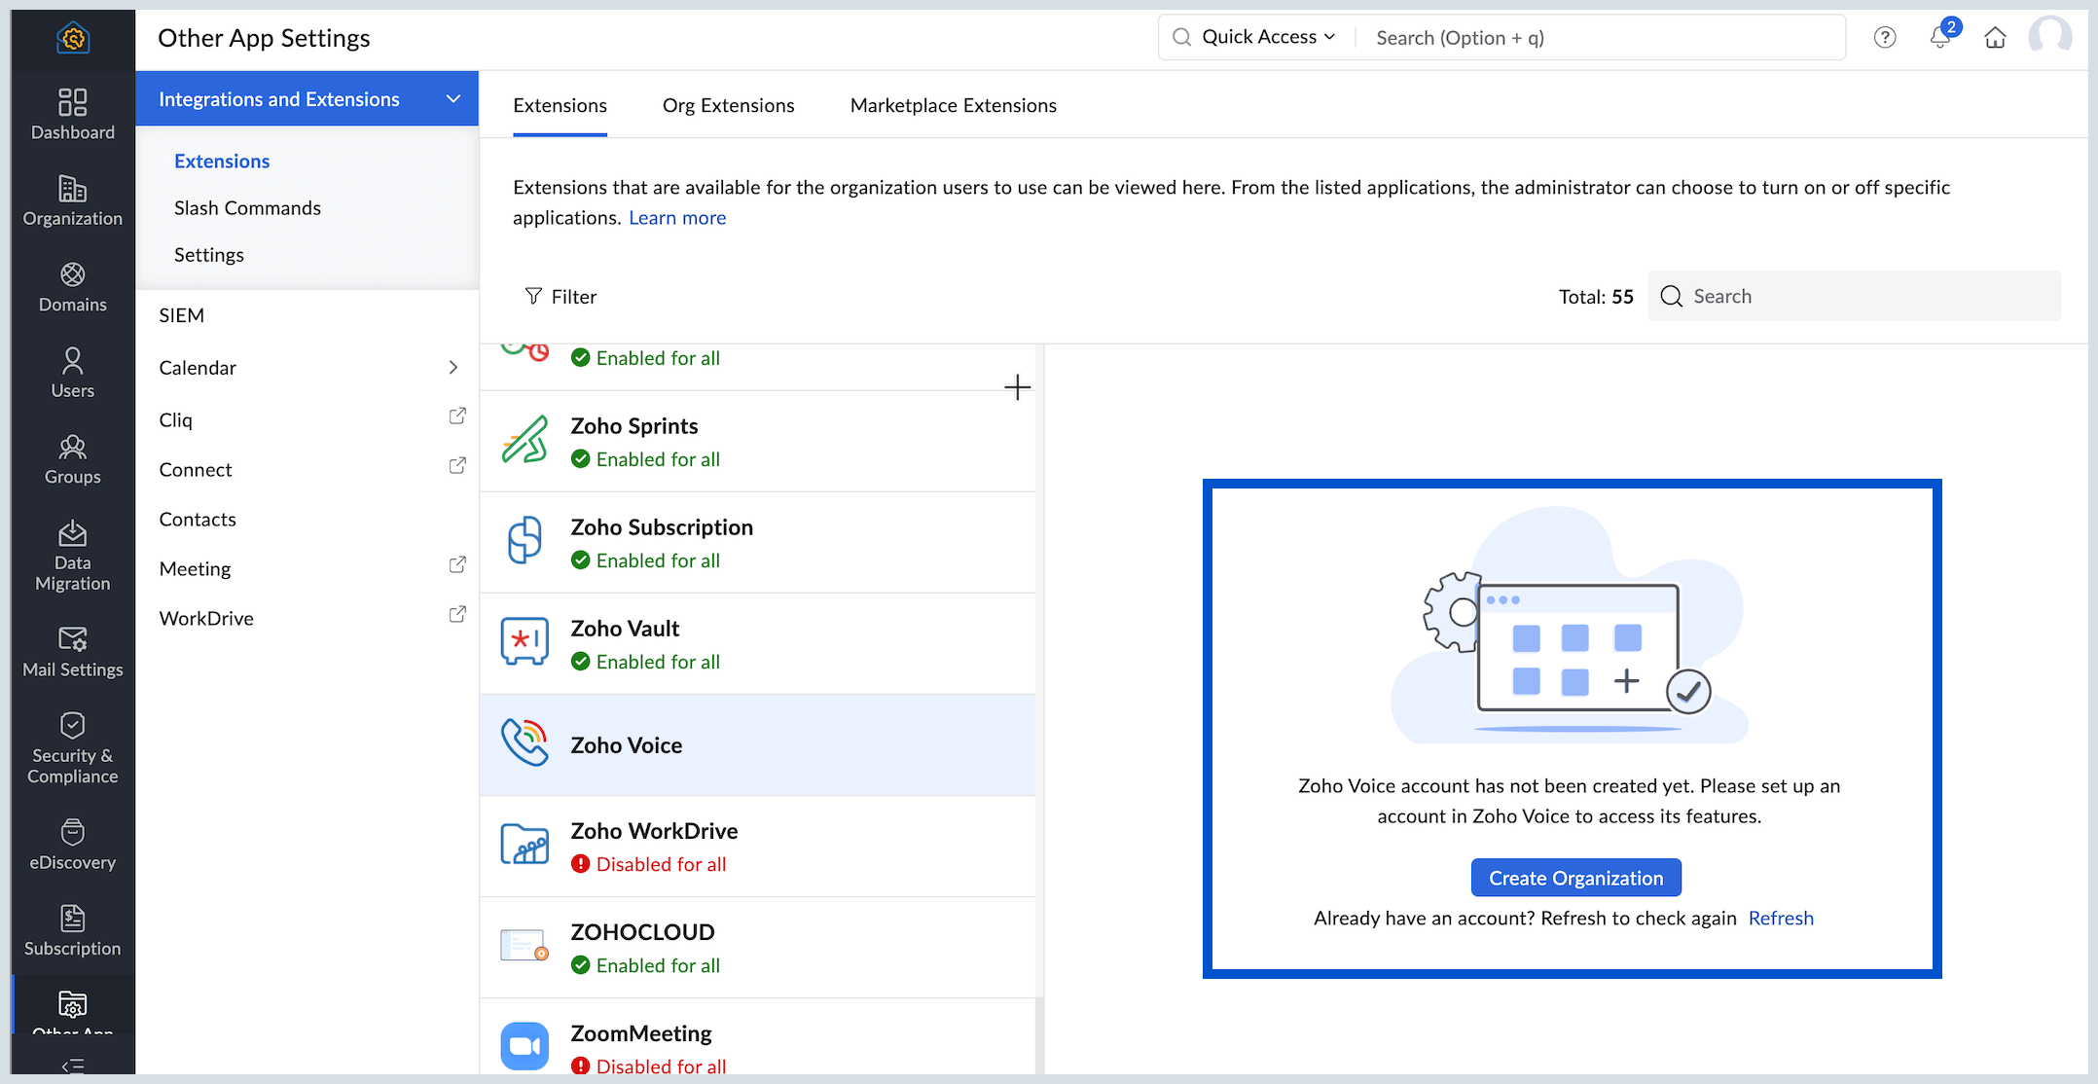Click the Create Organization button

pyautogui.click(x=1575, y=878)
